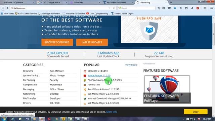Screen dimensions: 215x121
Task: Open a new tab with the plus button
Action: [x=171, y=2]
